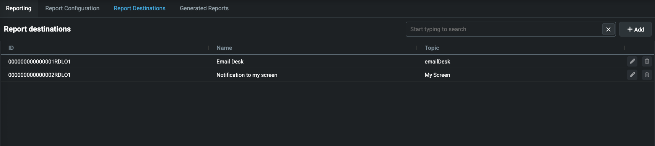Open the Report Configuration tab
Viewport: 655px width, 146px height.
coord(72,8)
